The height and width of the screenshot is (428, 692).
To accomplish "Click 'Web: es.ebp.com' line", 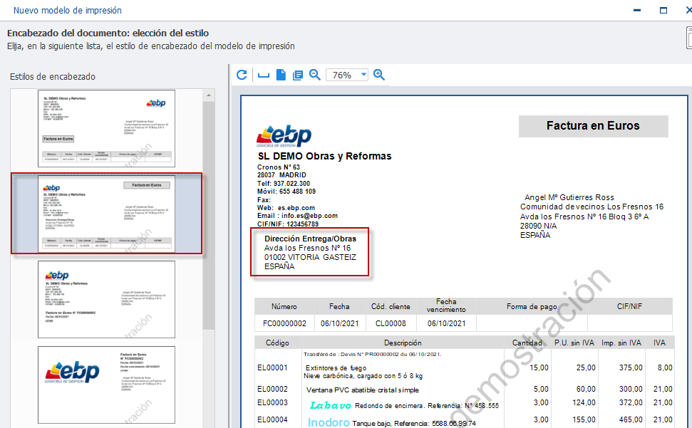I will point(286,208).
